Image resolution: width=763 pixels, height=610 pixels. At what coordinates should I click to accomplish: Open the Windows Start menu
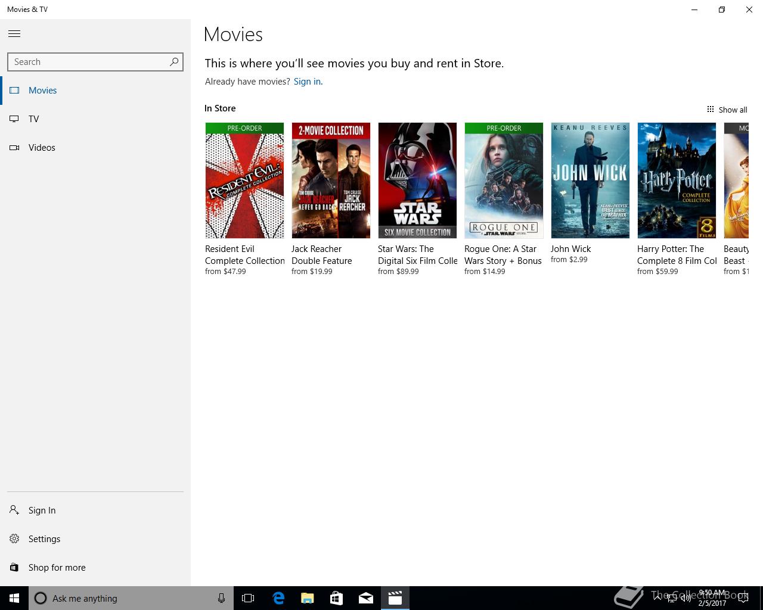click(x=14, y=598)
